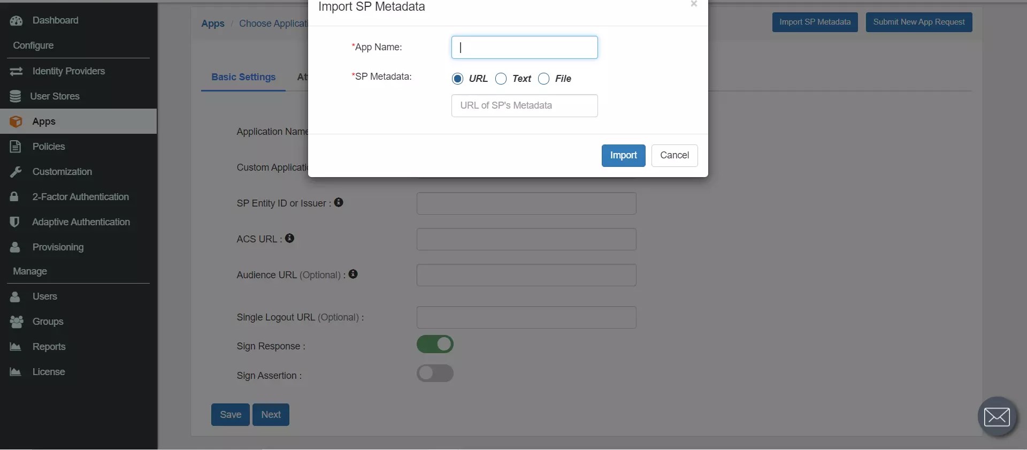Close the Import SP Metadata dialog
Image resolution: width=1027 pixels, height=450 pixels.
(694, 4)
